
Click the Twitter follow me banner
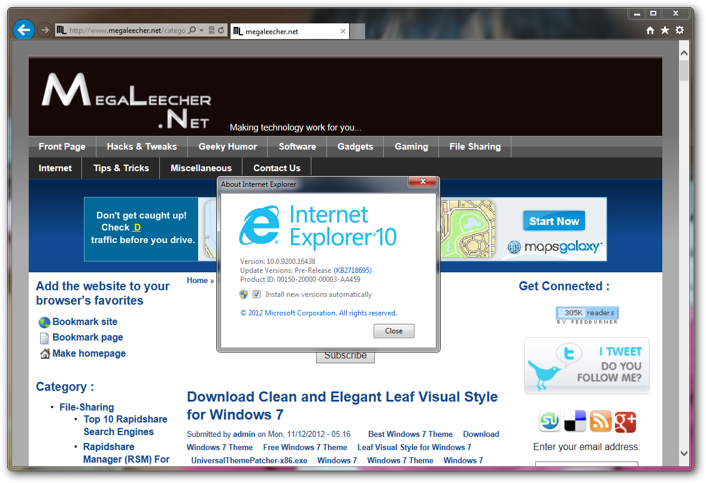[x=587, y=366]
